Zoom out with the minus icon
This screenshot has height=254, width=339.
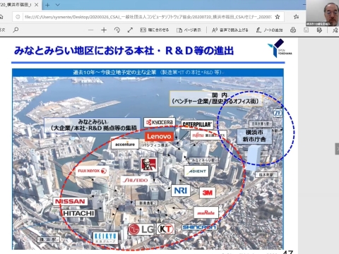click(x=91, y=30)
